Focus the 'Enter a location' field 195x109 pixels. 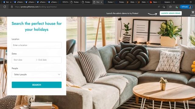point(37,45)
